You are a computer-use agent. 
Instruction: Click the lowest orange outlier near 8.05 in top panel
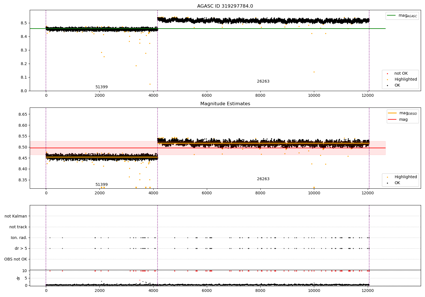point(150,84)
